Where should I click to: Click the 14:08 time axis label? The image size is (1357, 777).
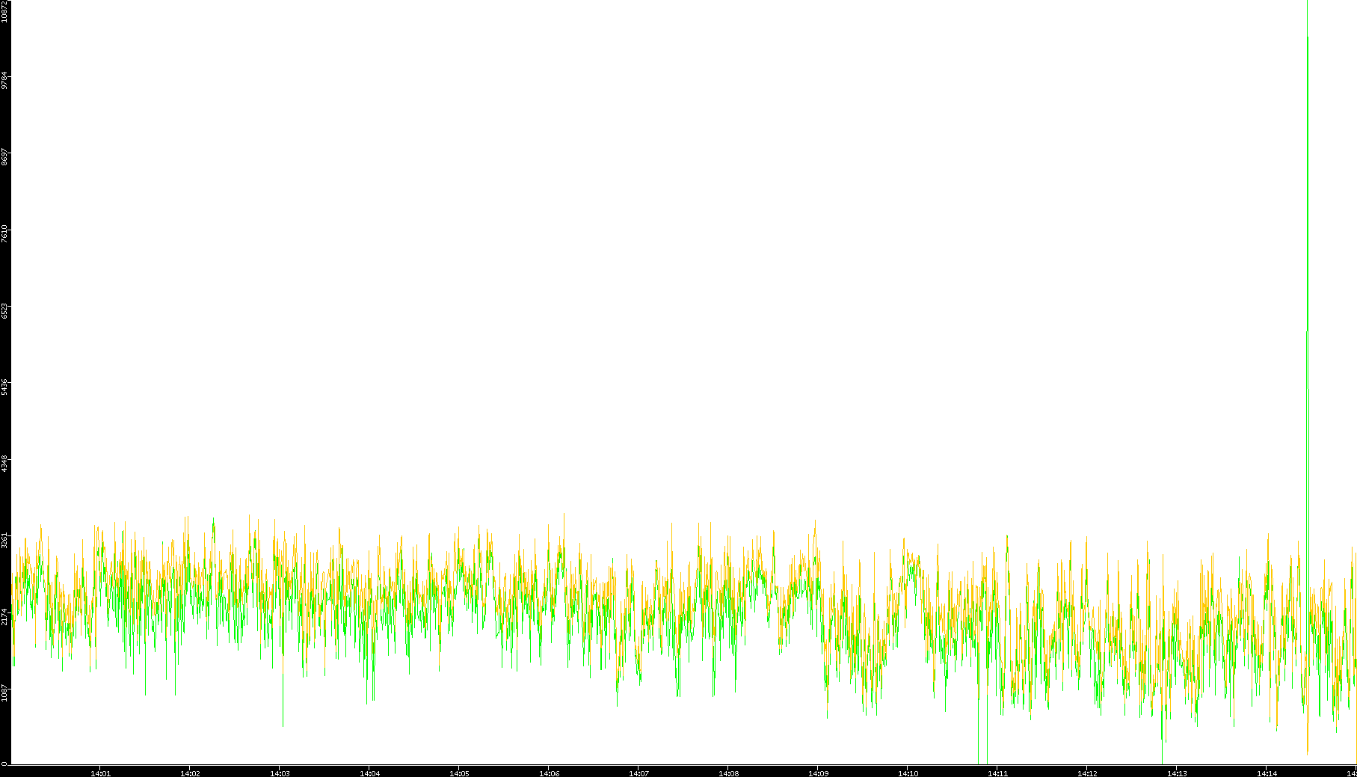tap(728, 773)
